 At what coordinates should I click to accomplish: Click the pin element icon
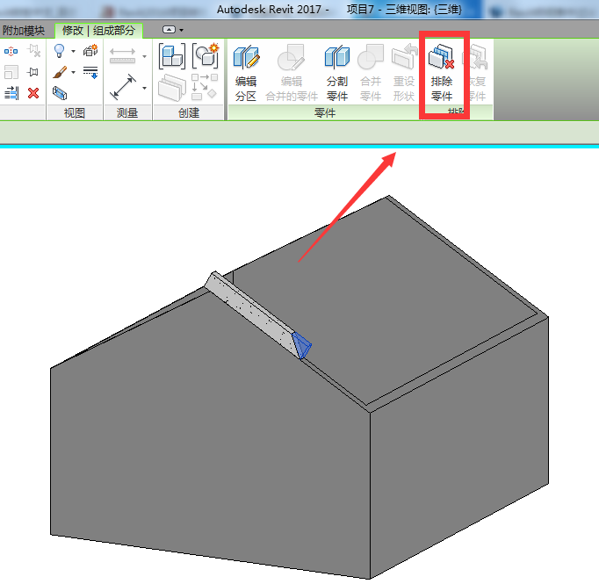point(33,72)
